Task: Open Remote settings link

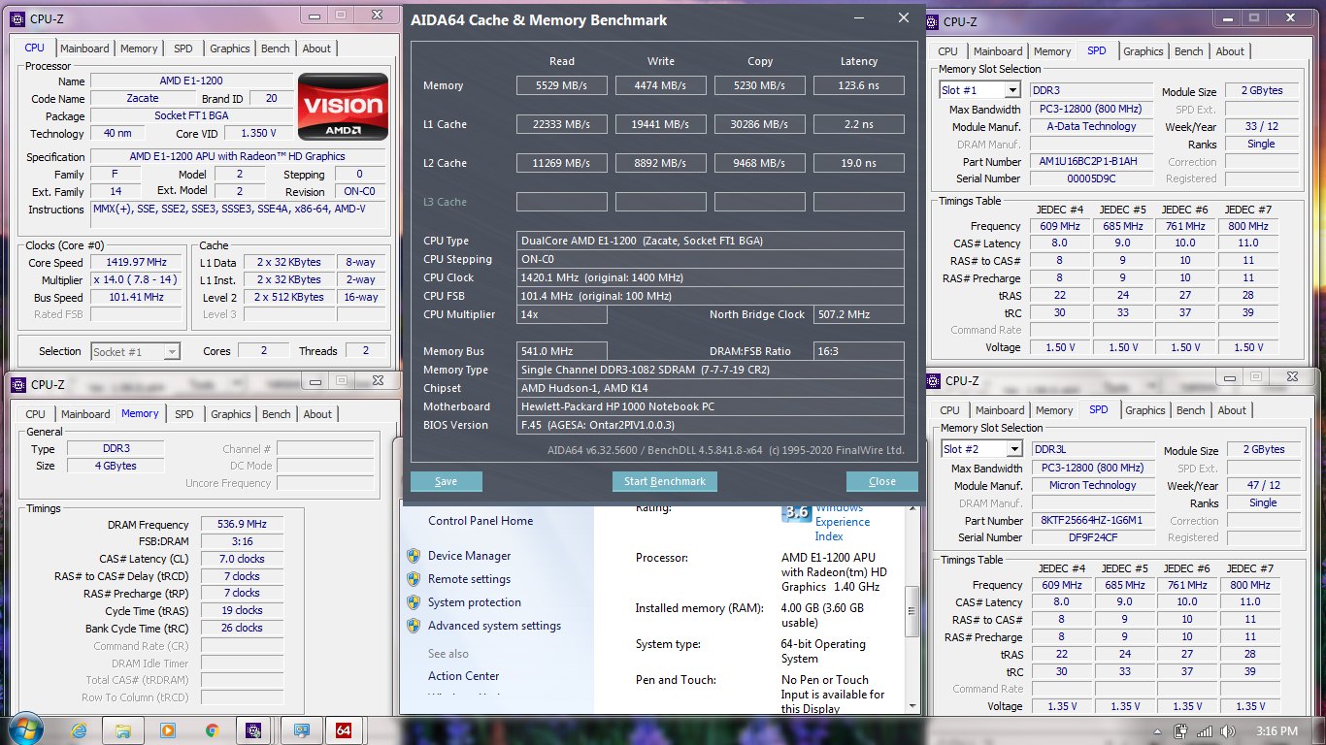Action: coord(469,579)
